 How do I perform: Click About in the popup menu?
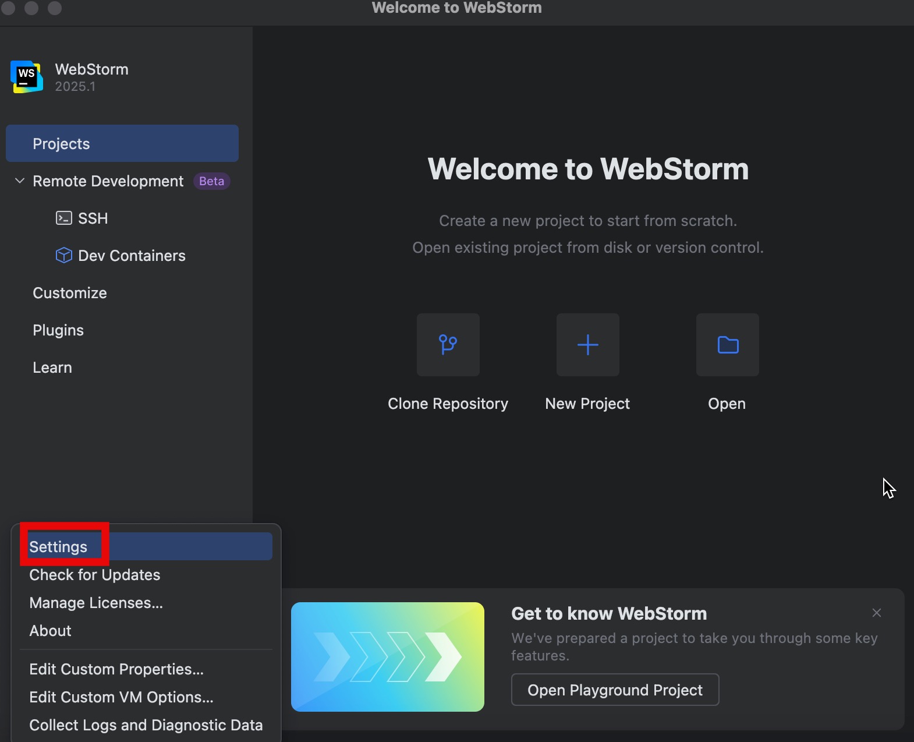[51, 631]
